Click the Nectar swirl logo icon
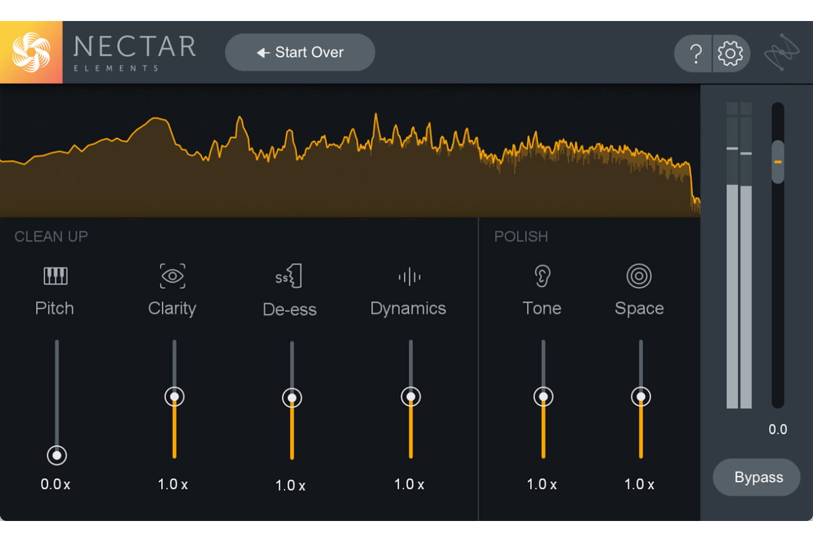This screenshot has width=813, height=542. click(31, 53)
